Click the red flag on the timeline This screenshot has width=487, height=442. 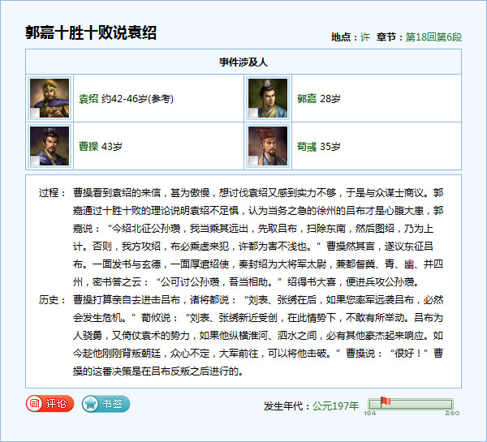(x=385, y=401)
